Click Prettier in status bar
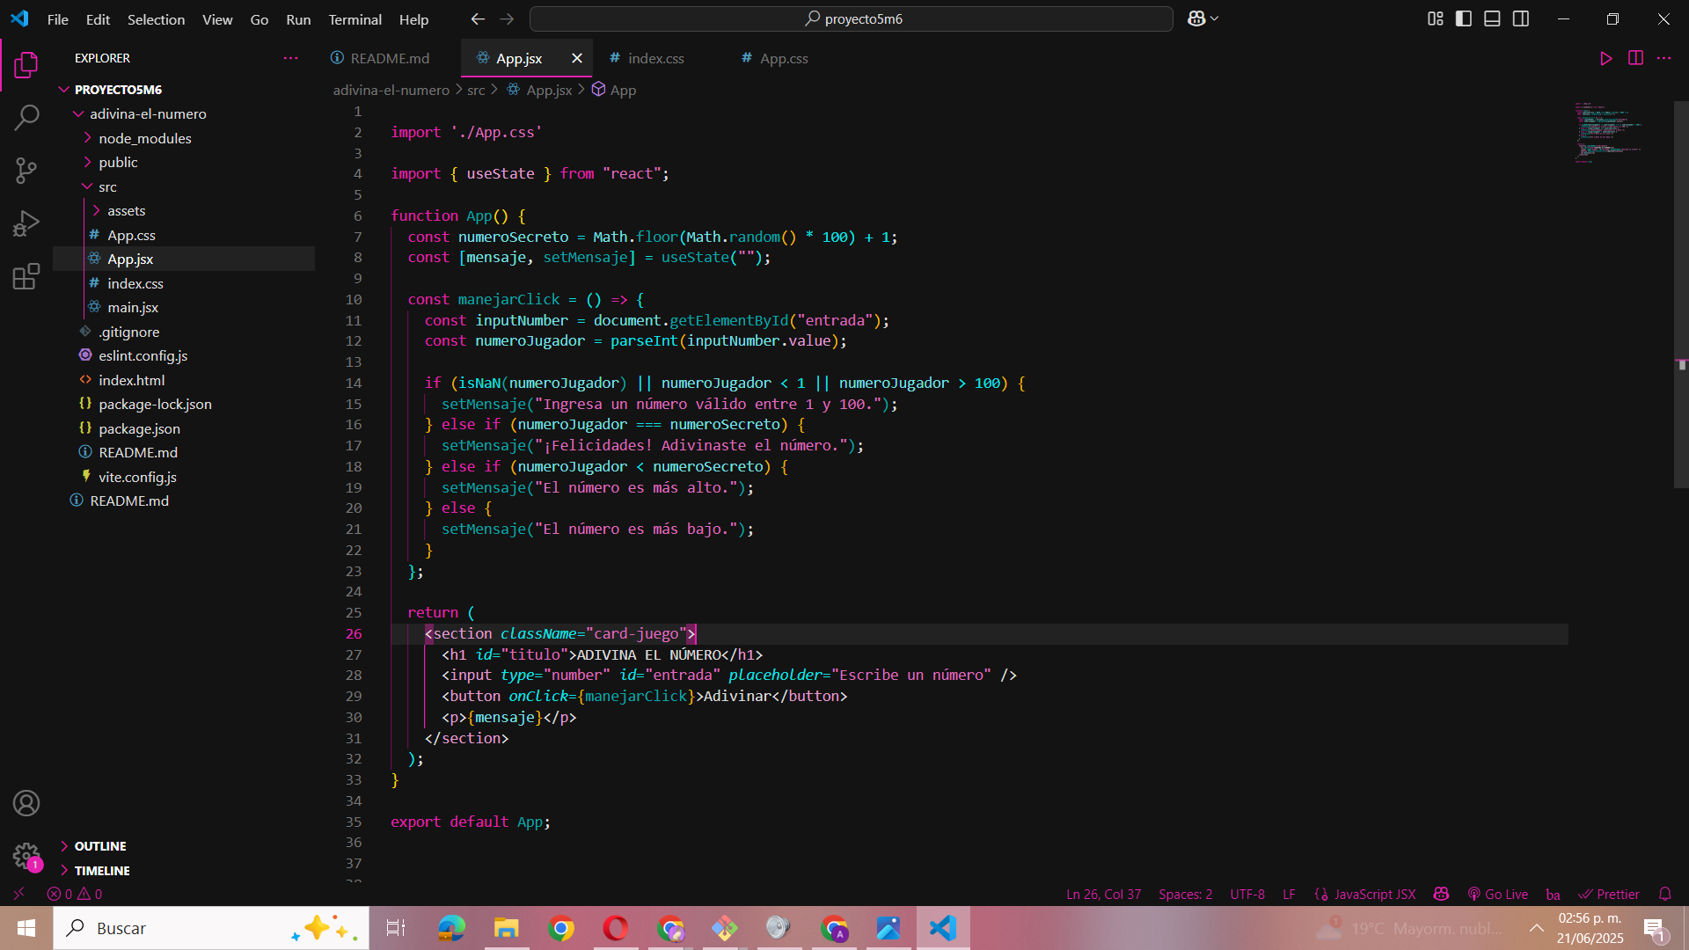 pos(1609,894)
